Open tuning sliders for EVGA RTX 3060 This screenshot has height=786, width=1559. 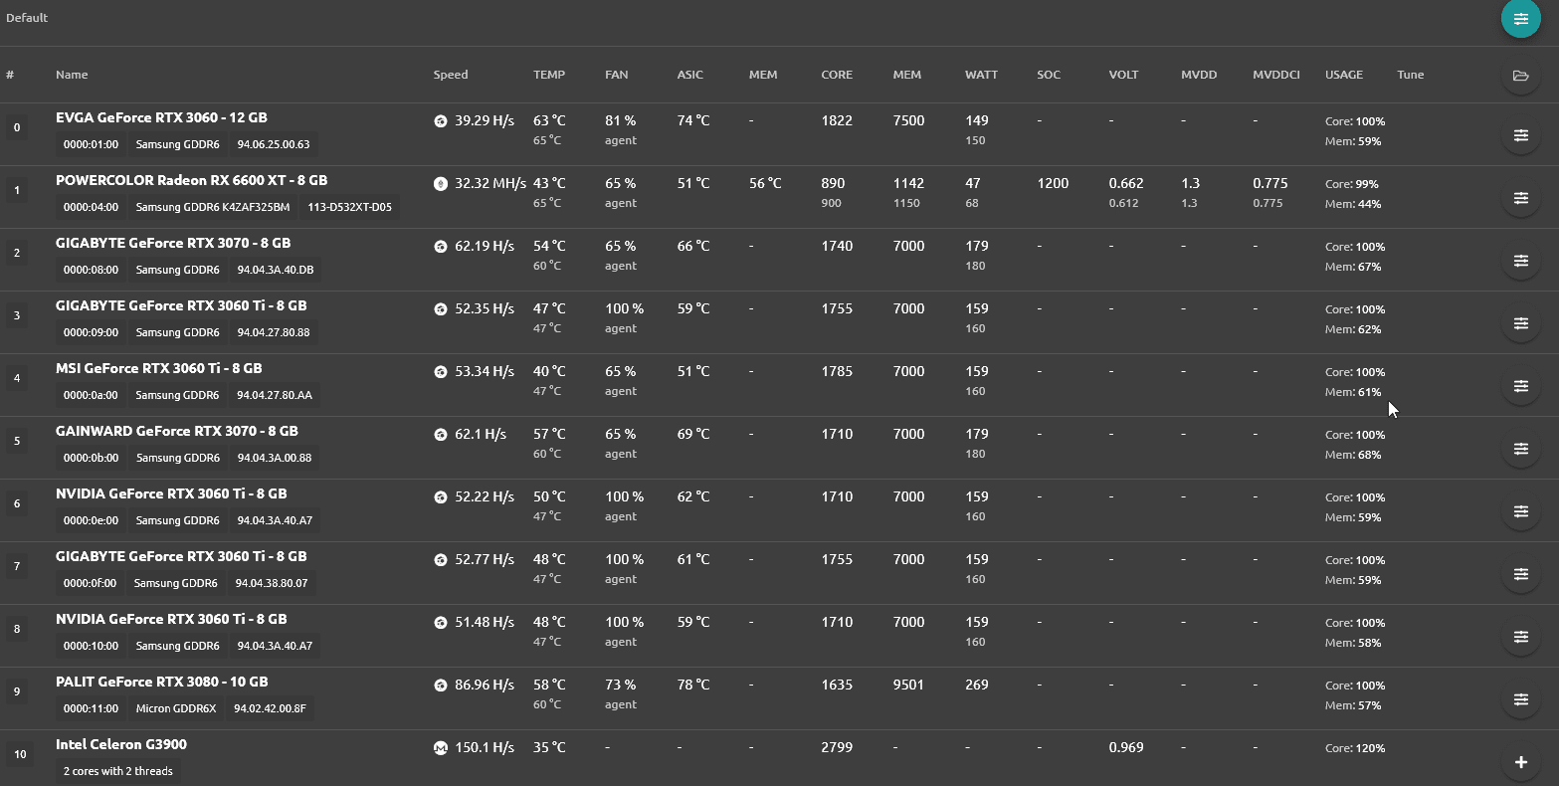[1520, 135]
